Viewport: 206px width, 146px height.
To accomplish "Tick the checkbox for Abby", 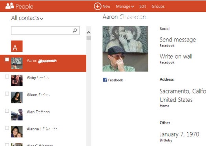I will pyautogui.click(x=7, y=77).
